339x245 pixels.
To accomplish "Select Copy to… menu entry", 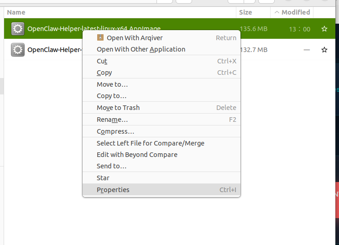I will click(x=112, y=96).
